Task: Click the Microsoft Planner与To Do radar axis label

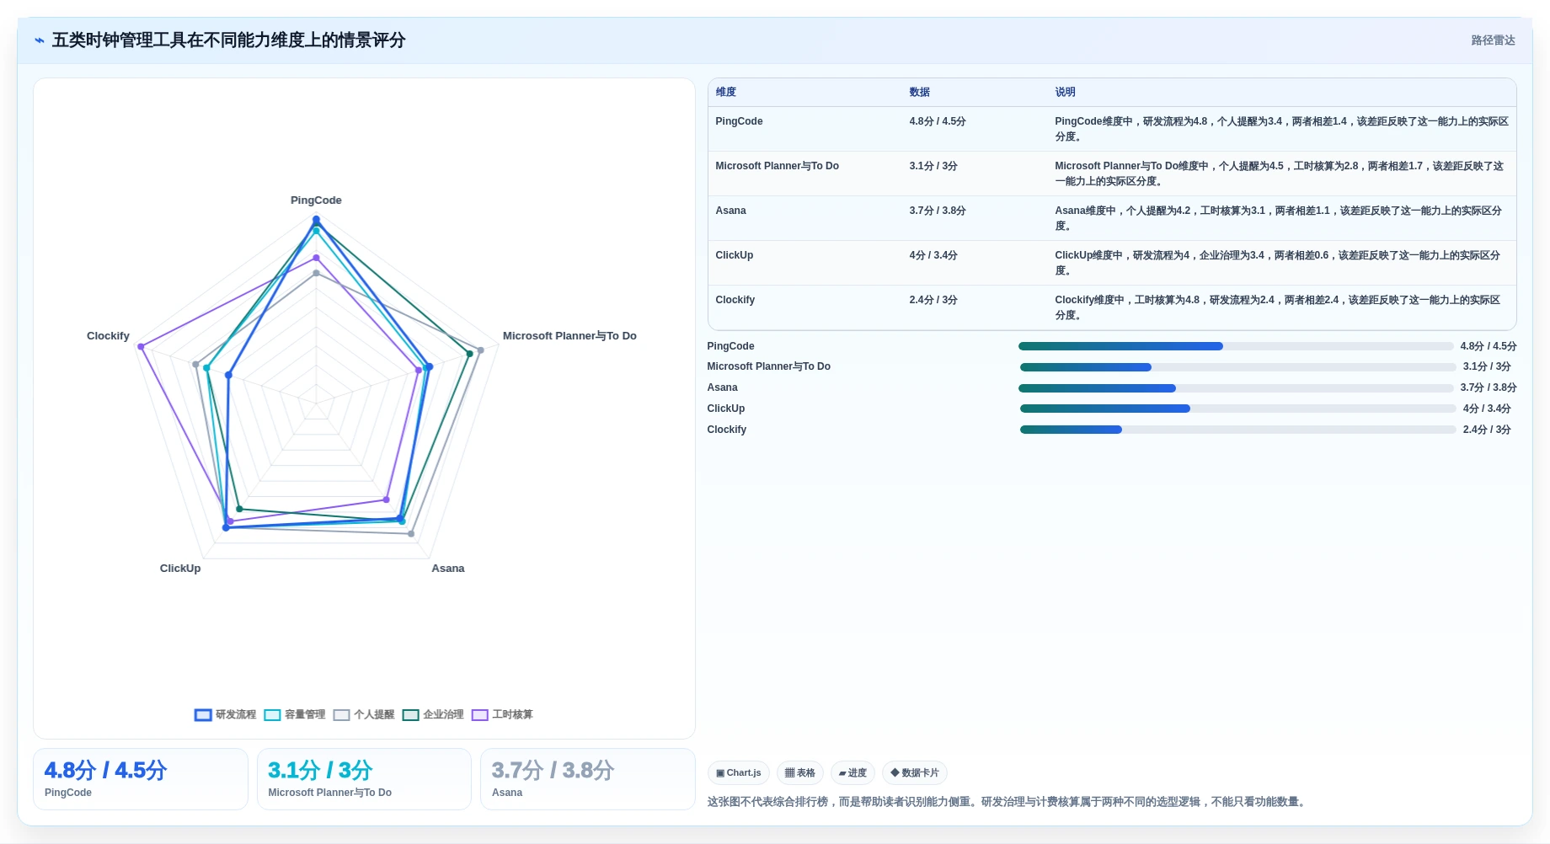Action: coord(569,336)
